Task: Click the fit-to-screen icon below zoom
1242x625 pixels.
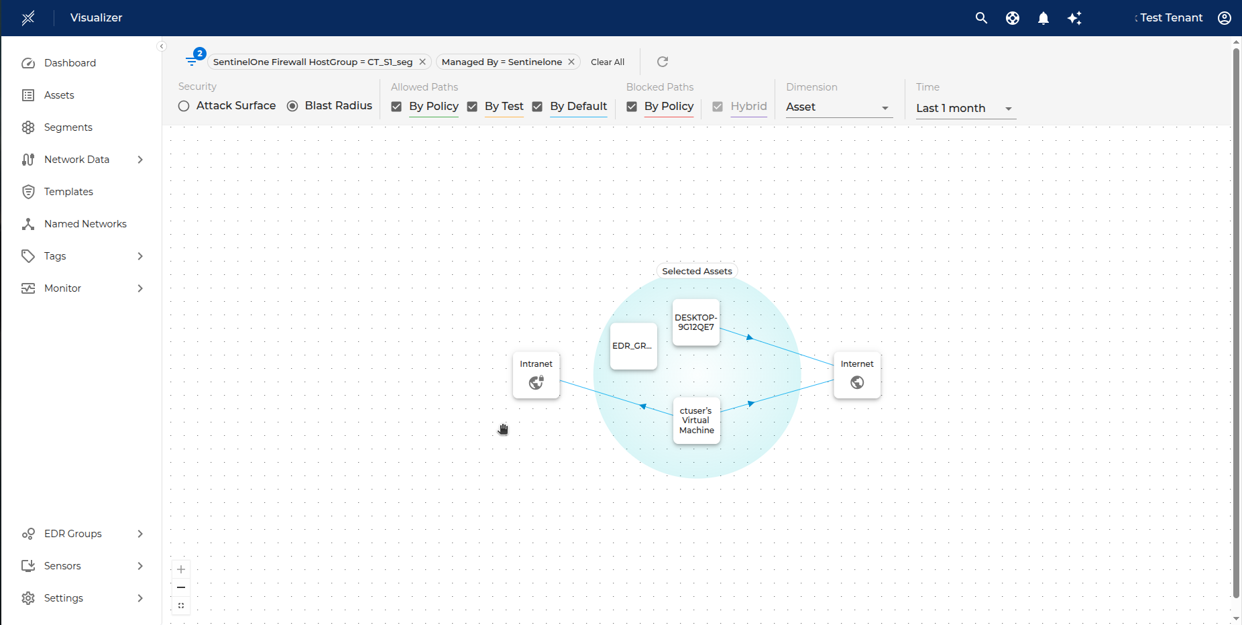Action: click(x=181, y=606)
